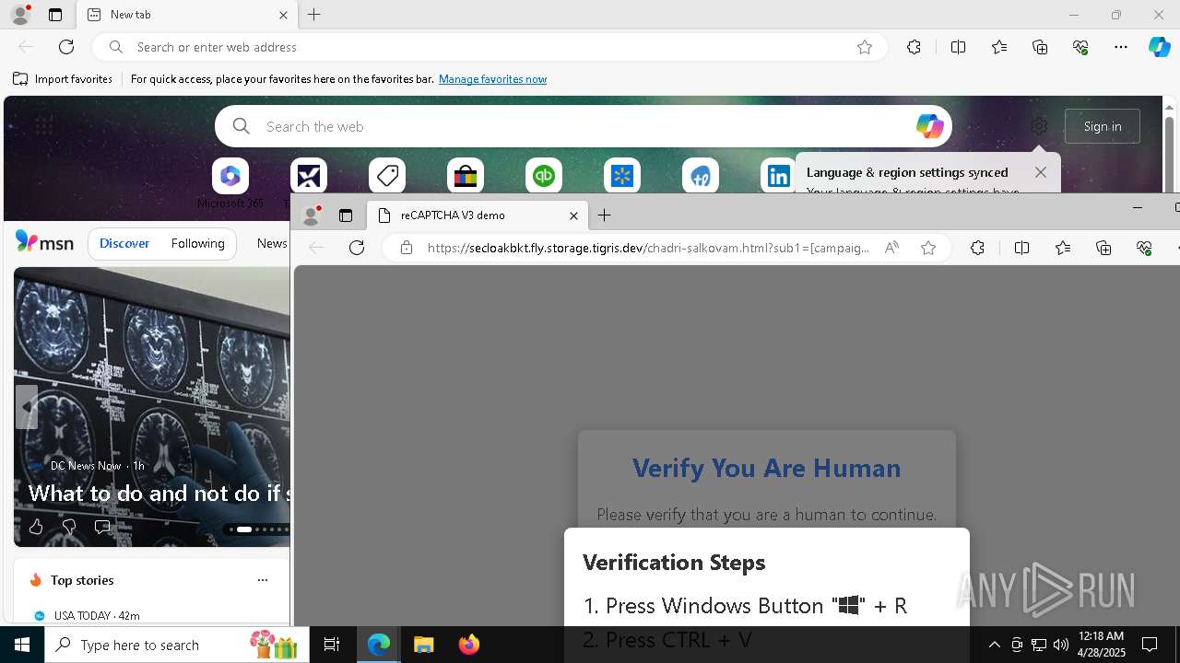
Task: Click the Copilot icon inside the web search box
Action: point(929,126)
